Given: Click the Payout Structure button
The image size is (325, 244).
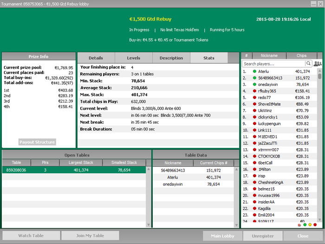Looking at the screenshot, I should pyautogui.click(x=38, y=142).
